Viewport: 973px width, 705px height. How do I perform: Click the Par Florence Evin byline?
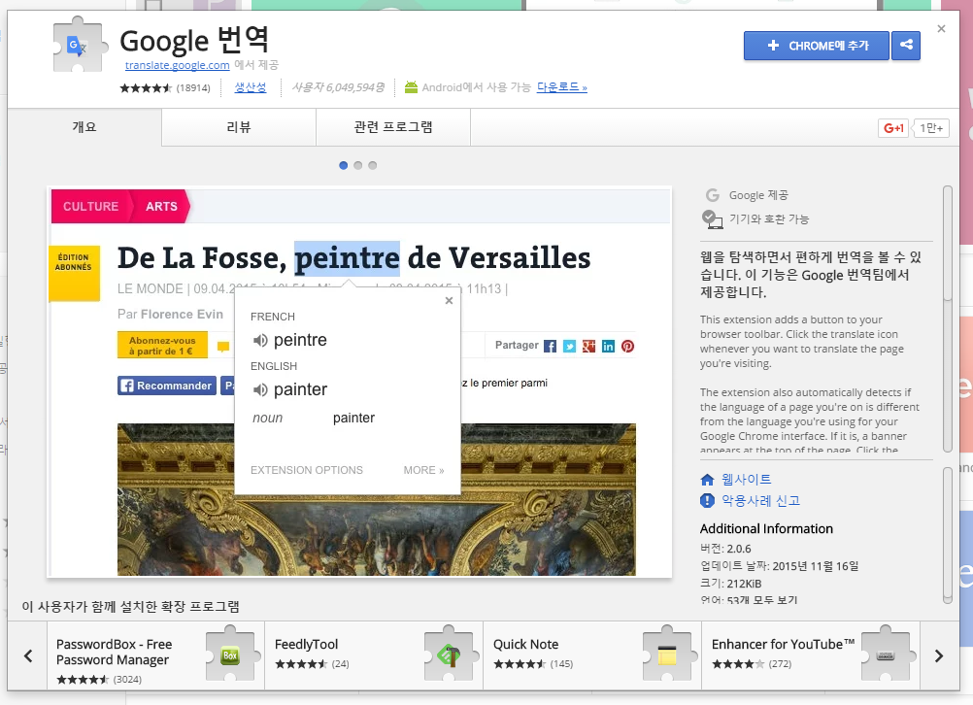pos(170,314)
